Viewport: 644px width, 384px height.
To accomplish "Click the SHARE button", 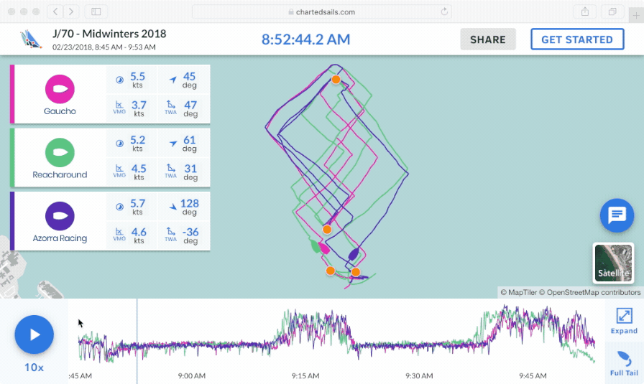I will [x=488, y=39].
